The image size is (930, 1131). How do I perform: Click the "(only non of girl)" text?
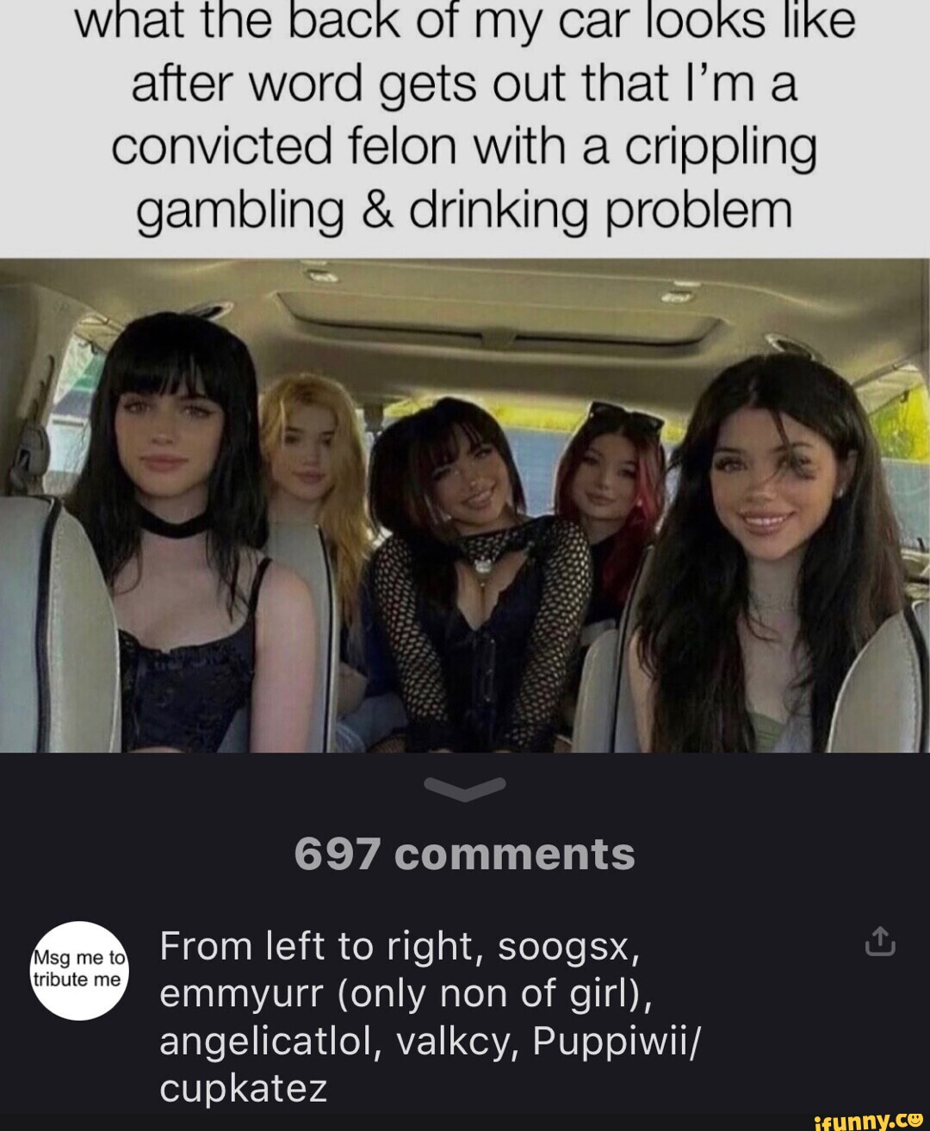click(x=496, y=995)
